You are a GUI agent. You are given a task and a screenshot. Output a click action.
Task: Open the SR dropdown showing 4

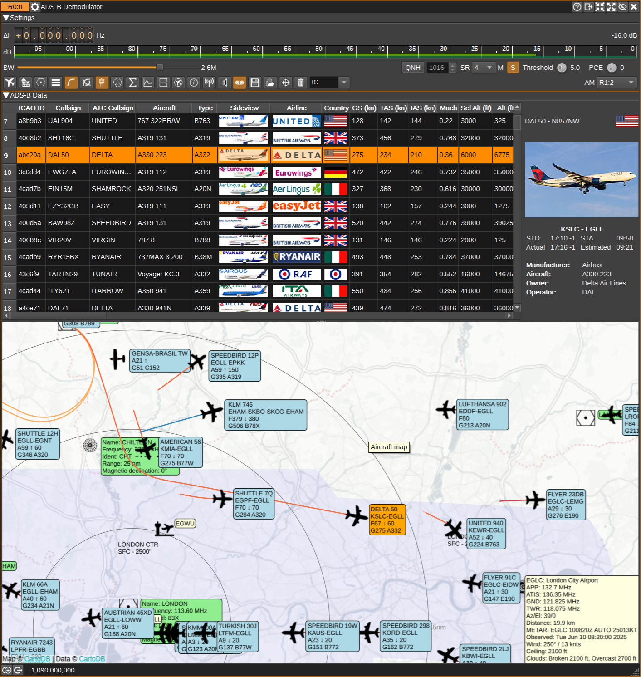(484, 68)
